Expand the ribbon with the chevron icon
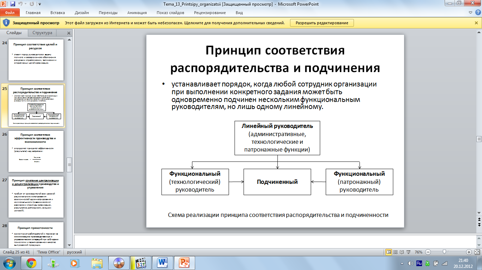Screen dimensions: 482x270 pos(470,13)
